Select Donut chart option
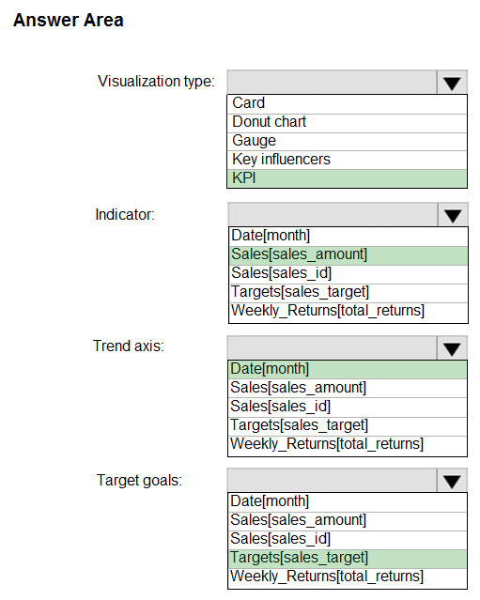Screen dimensions: 480x600 click(x=347, y=122)
